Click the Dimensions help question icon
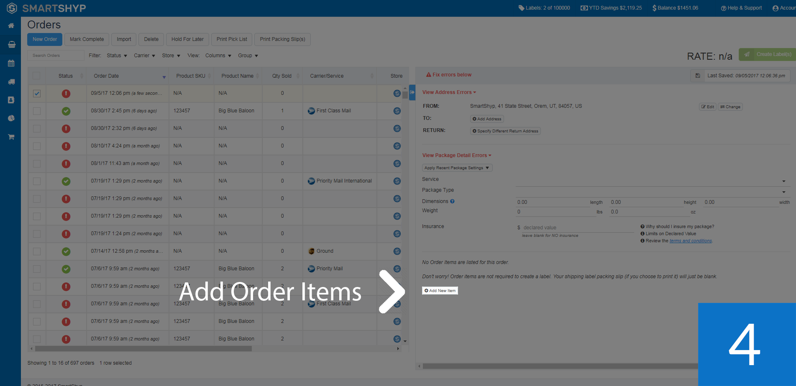796x386 pixels. click(452, 201)
